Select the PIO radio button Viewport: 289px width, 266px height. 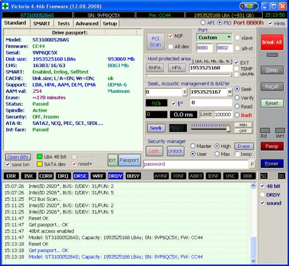[x=220, y=23]
